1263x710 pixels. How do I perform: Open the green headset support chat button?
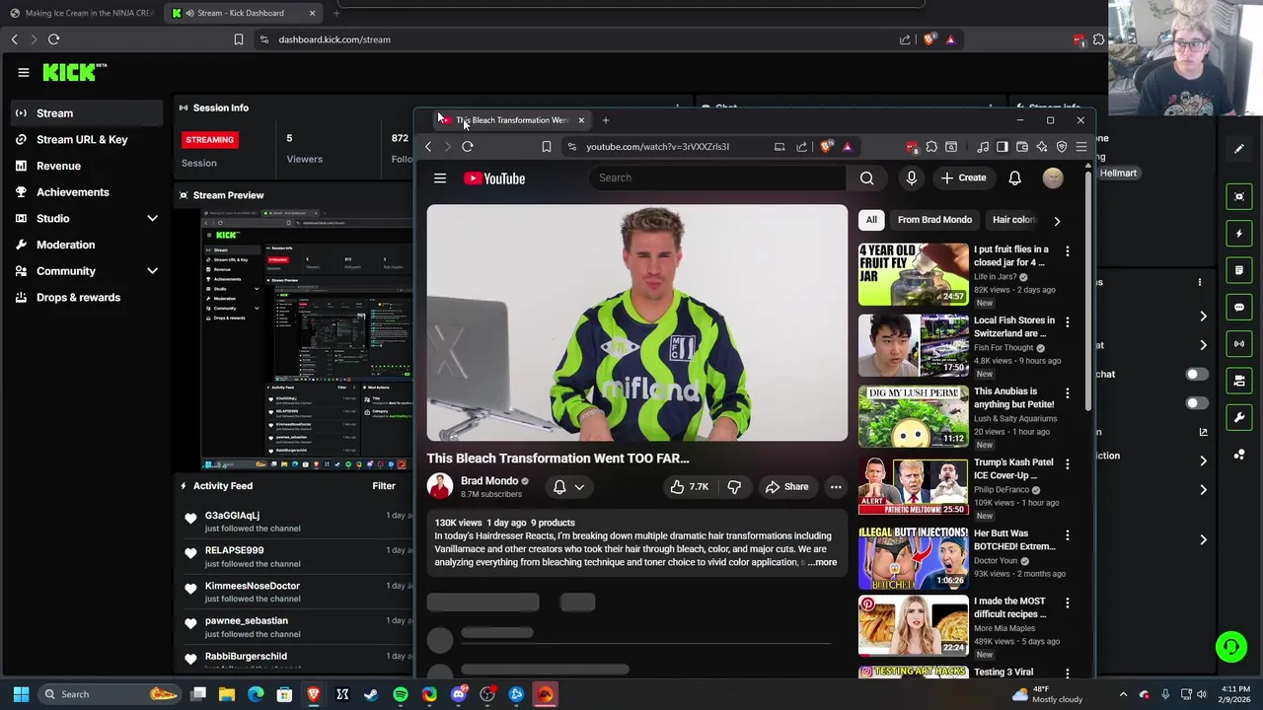pos(1231,647)
